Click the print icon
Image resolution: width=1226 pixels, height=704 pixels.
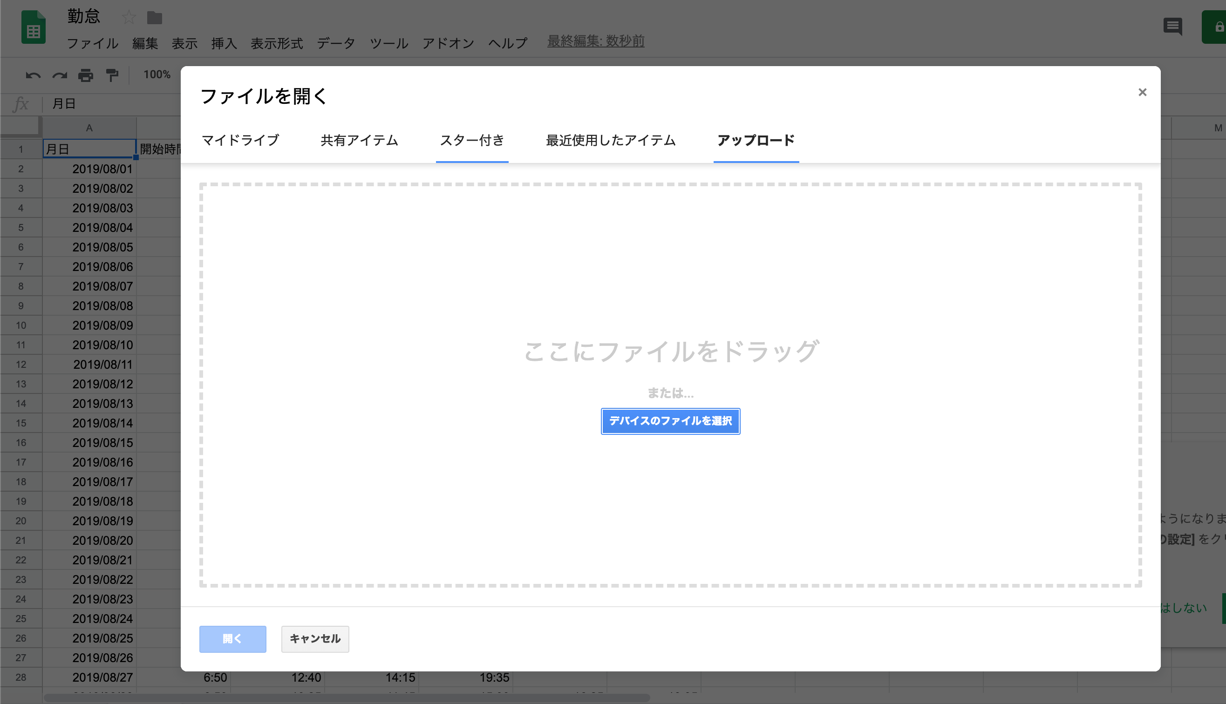click(x=85, y=75)
